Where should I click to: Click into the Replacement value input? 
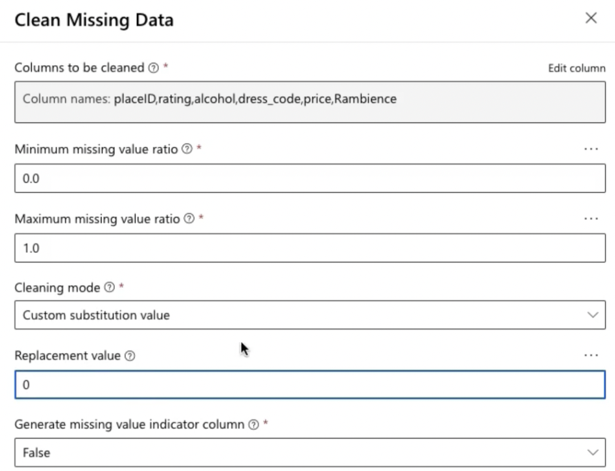point(309,385)
